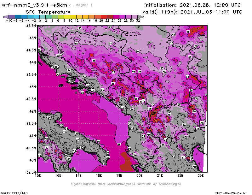Click the 42 contour label in southern Italy

77,140
